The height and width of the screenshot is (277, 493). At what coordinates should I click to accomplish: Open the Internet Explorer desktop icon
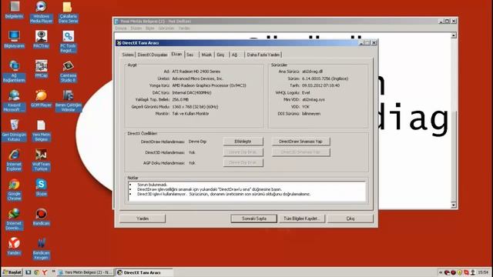pos(14,160)
